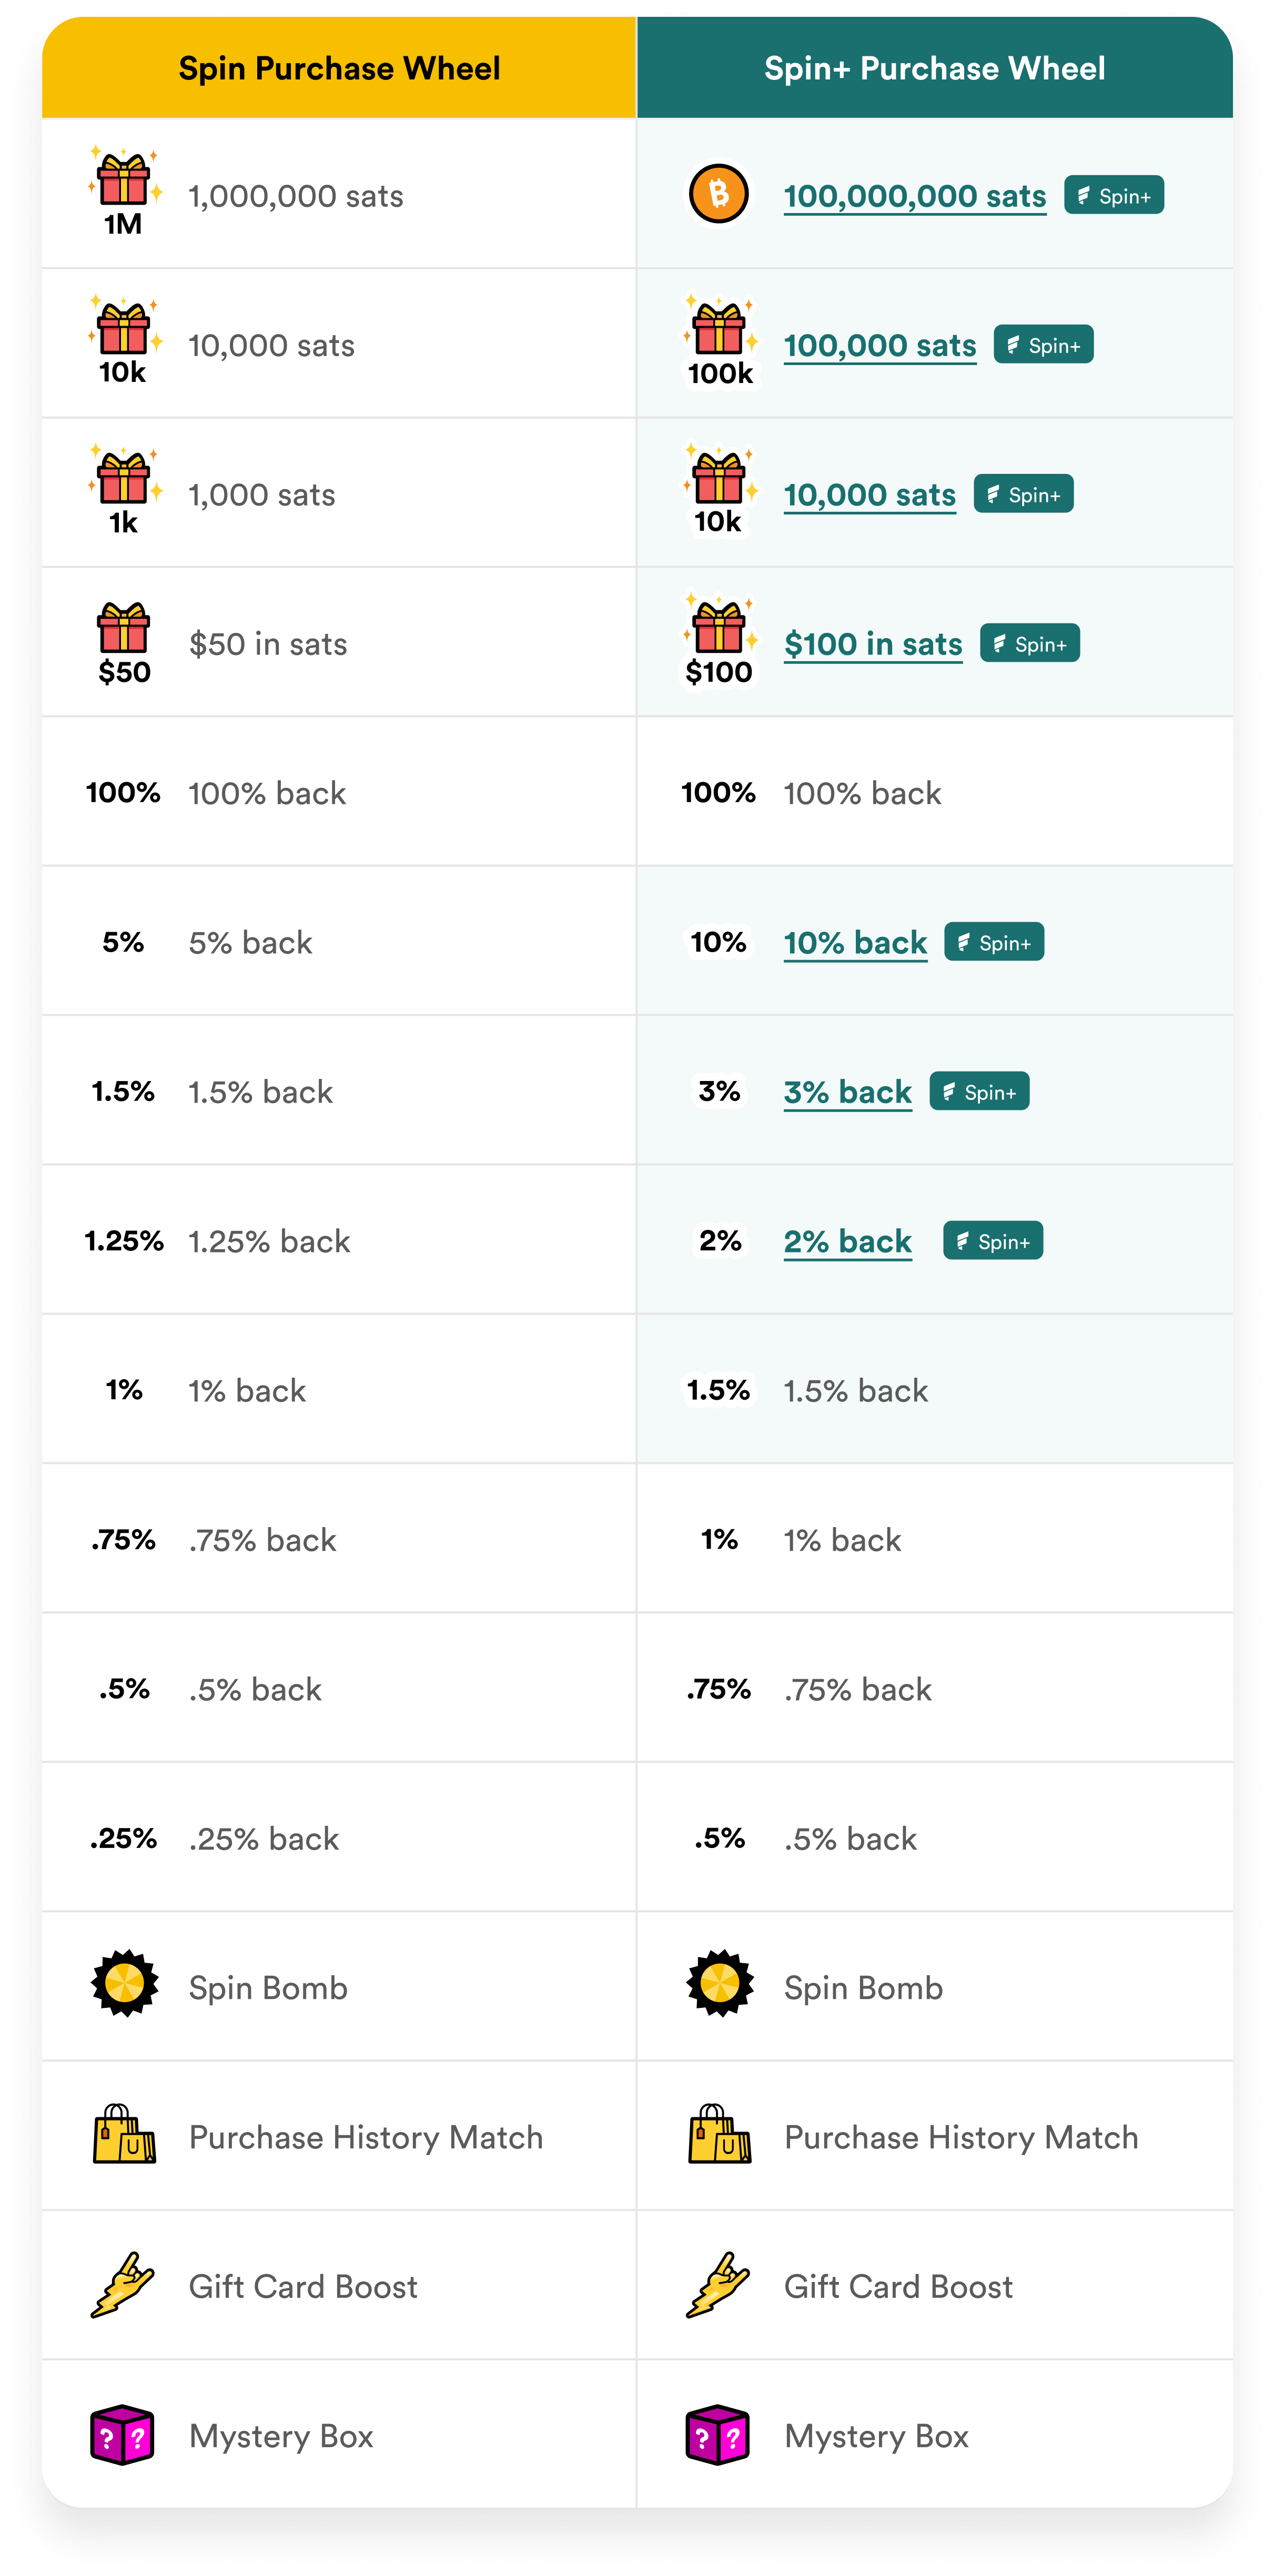
Task: Click the 1M gift box icon
Action: (124, 192)
